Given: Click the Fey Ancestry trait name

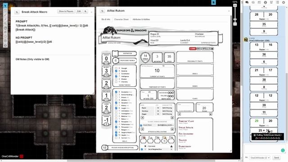Looking at the screenshot, I should (x=186, y=134).
